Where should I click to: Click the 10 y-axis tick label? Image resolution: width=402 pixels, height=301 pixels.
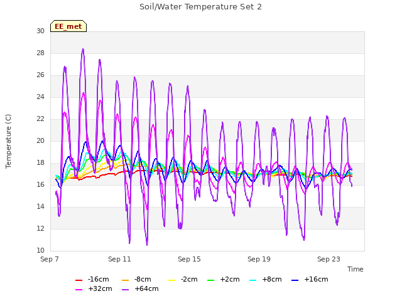40,251
